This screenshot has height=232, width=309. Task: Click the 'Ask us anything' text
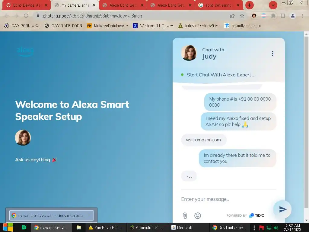(33, 160)
